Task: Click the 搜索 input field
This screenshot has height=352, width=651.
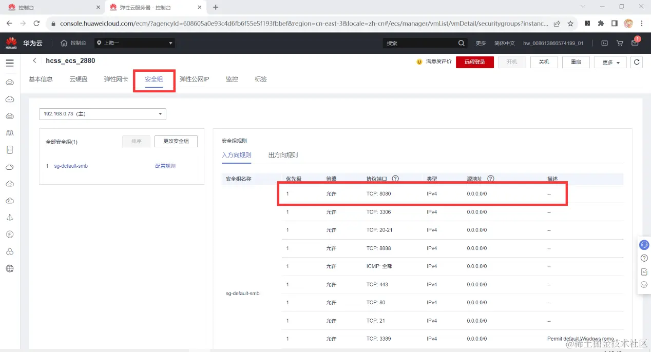Action: tap(420, 43)
